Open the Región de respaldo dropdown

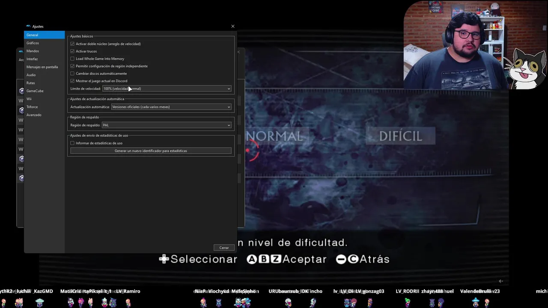pos(167,125)
